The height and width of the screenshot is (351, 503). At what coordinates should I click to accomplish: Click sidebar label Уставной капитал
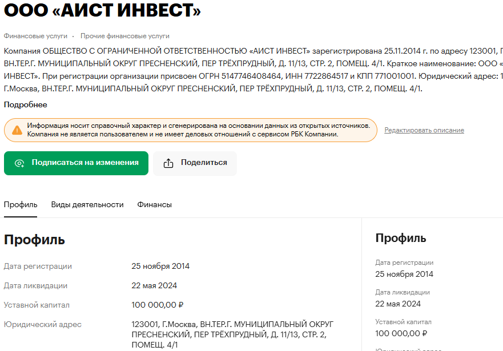coord(403,322)
